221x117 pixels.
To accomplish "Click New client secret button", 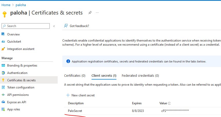I will (x=81, y=95).
